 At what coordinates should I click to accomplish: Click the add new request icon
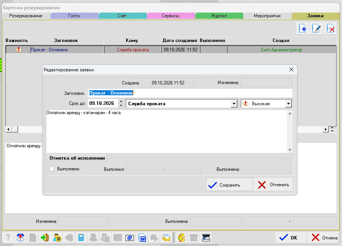pyautogui.click(x=303, y=28)
